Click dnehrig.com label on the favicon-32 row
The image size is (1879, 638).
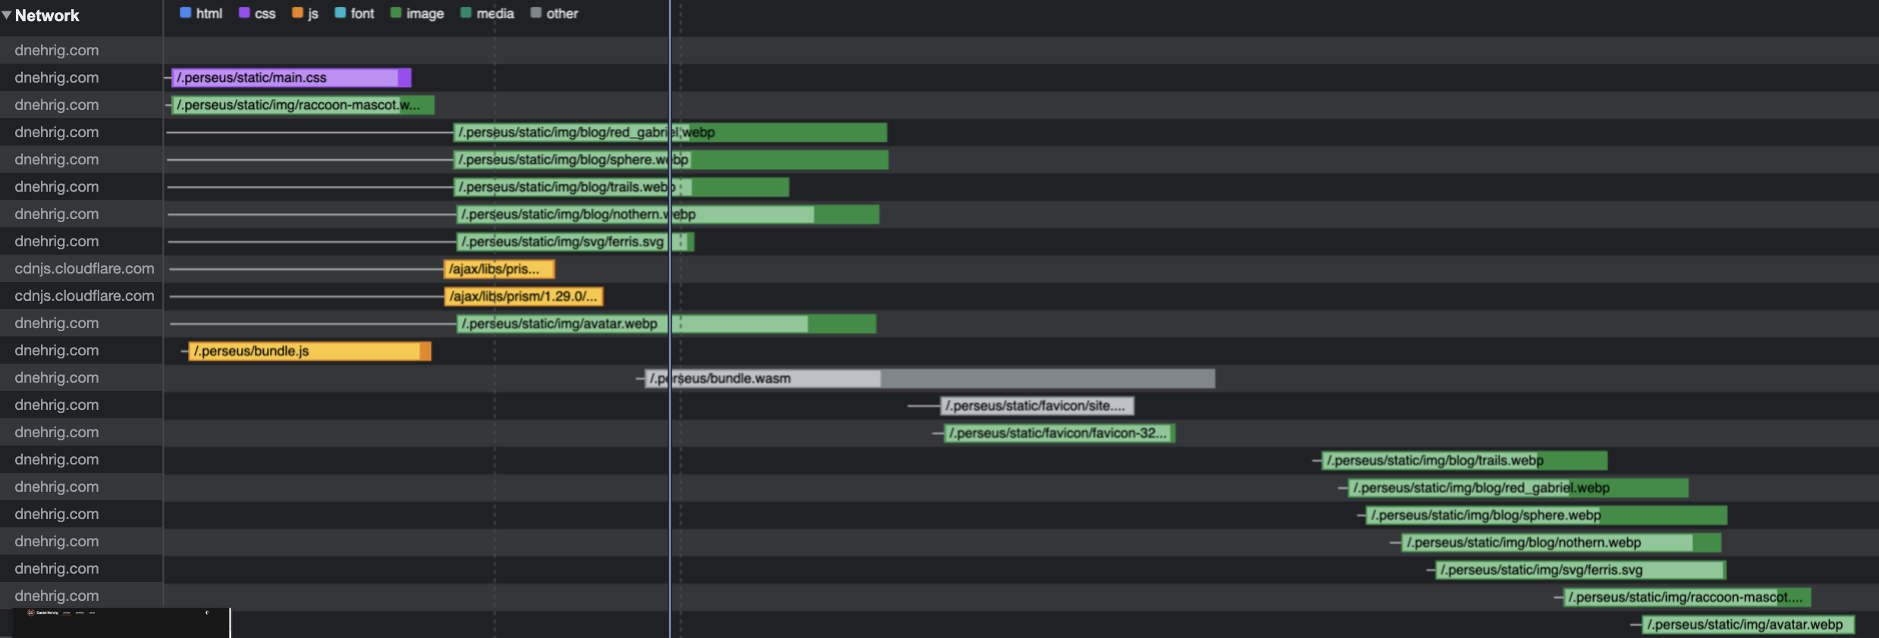pyautogui.click(x=57, y=433)
